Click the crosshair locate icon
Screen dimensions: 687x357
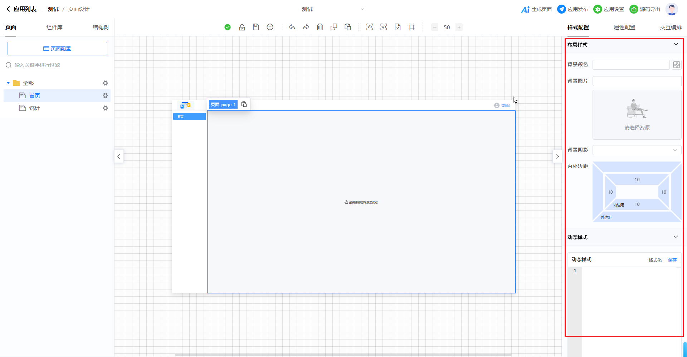point(270,27)
